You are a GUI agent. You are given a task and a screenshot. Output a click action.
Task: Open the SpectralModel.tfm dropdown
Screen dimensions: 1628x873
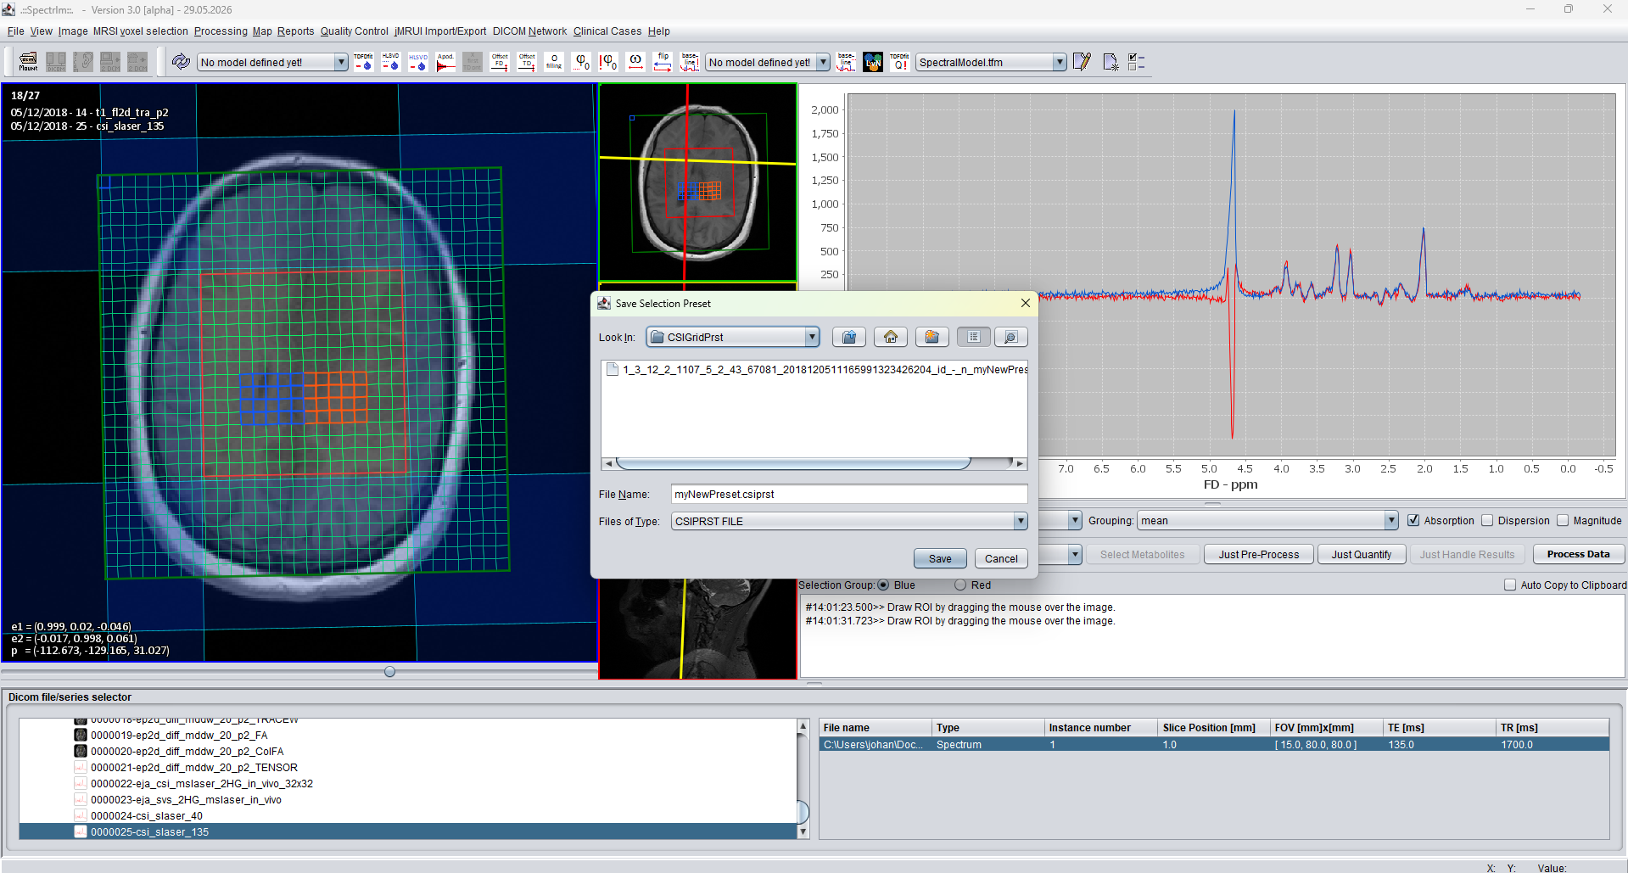coord(990,62)
